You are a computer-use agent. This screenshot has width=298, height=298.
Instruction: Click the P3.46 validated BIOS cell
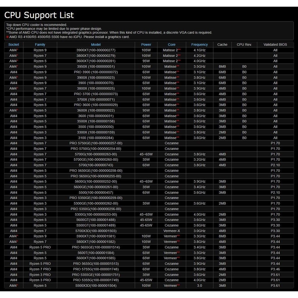(275, 269)
